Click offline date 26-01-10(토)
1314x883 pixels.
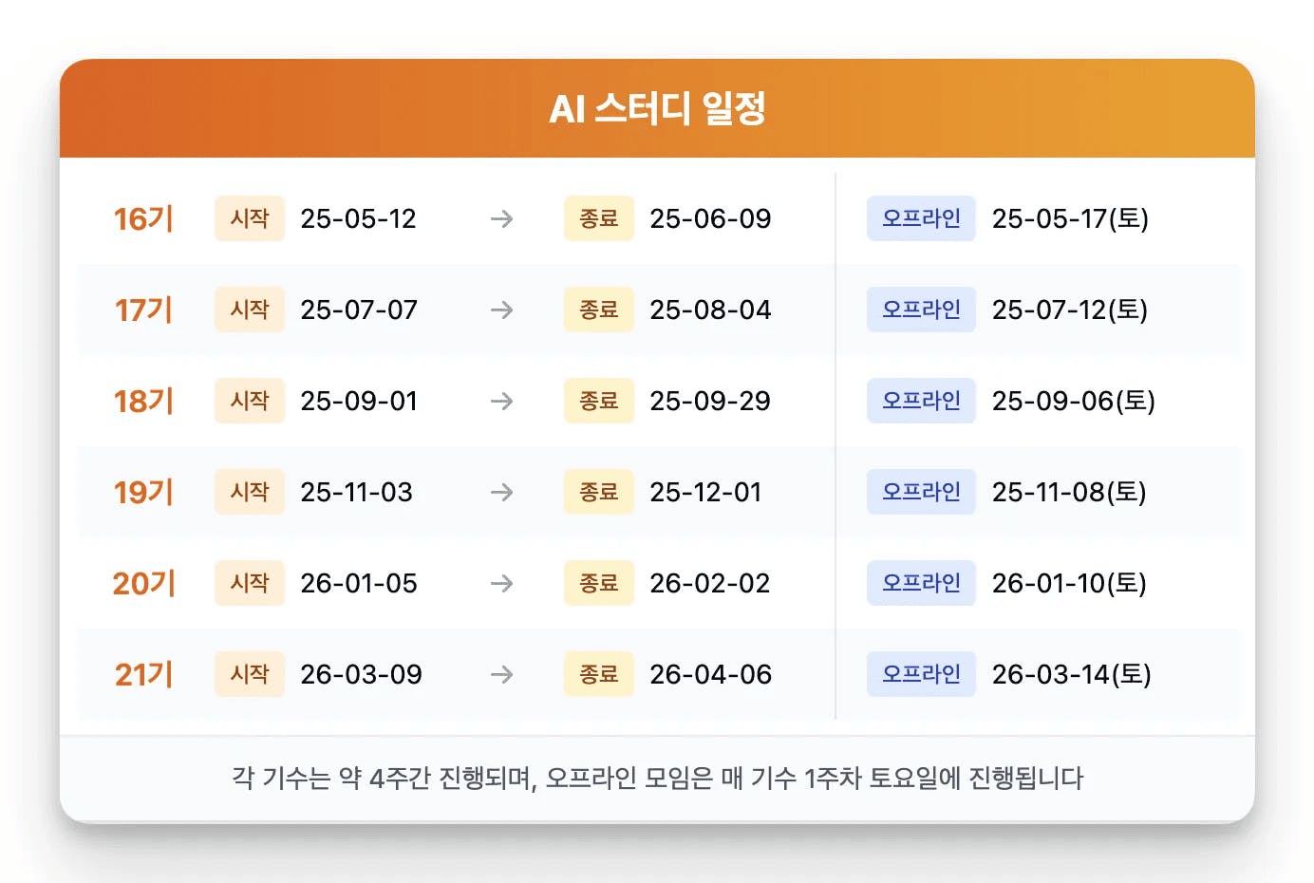pos(1069,584)
